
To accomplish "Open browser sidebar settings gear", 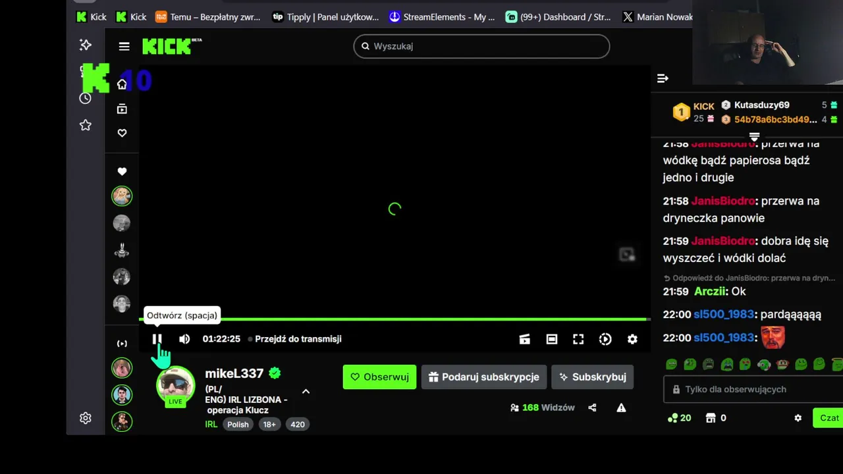I will pos(85,418).
